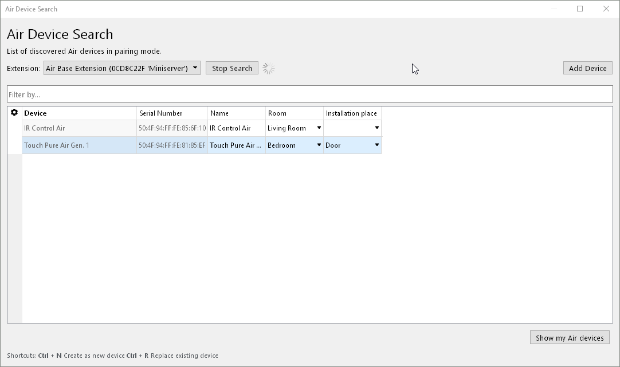Open the table column settings gear
The height and width of the screenshot is (367, 620).
point(14,113)
